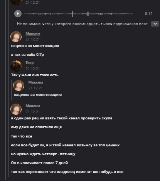160x181 pixels.
Task: Click the voice message duration 0:12
Action: pos(148,14)
